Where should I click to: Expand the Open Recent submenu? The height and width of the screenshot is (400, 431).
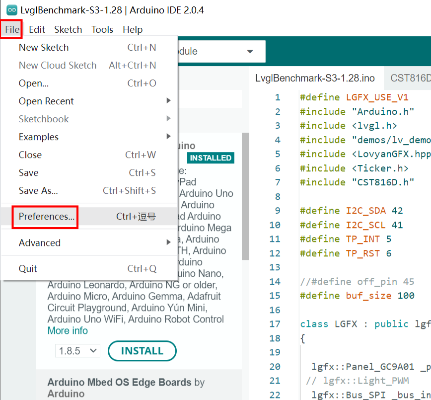point(89,101)
